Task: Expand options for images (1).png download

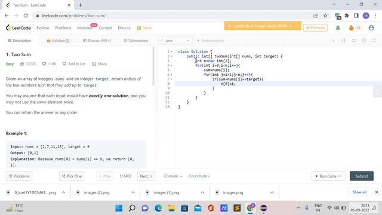Action: 202,192
